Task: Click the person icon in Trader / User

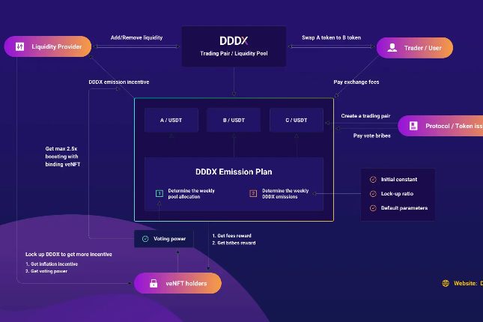Action: point(392,47)
